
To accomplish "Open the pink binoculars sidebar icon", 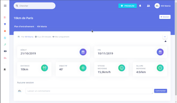I will click(5, 58).
